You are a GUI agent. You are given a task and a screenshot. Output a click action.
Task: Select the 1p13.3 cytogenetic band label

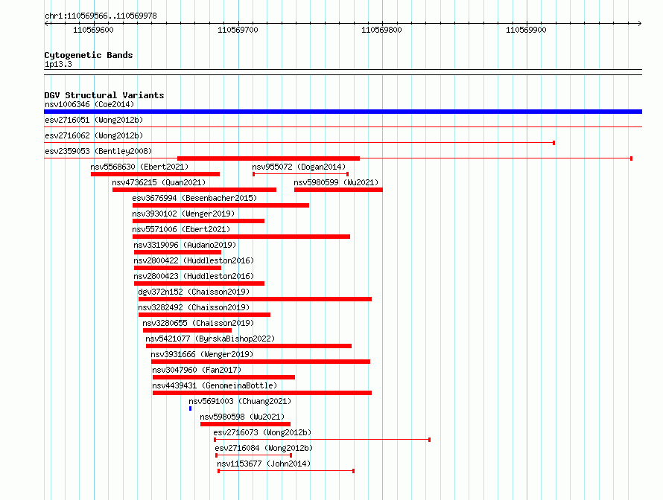click(58, 64)
